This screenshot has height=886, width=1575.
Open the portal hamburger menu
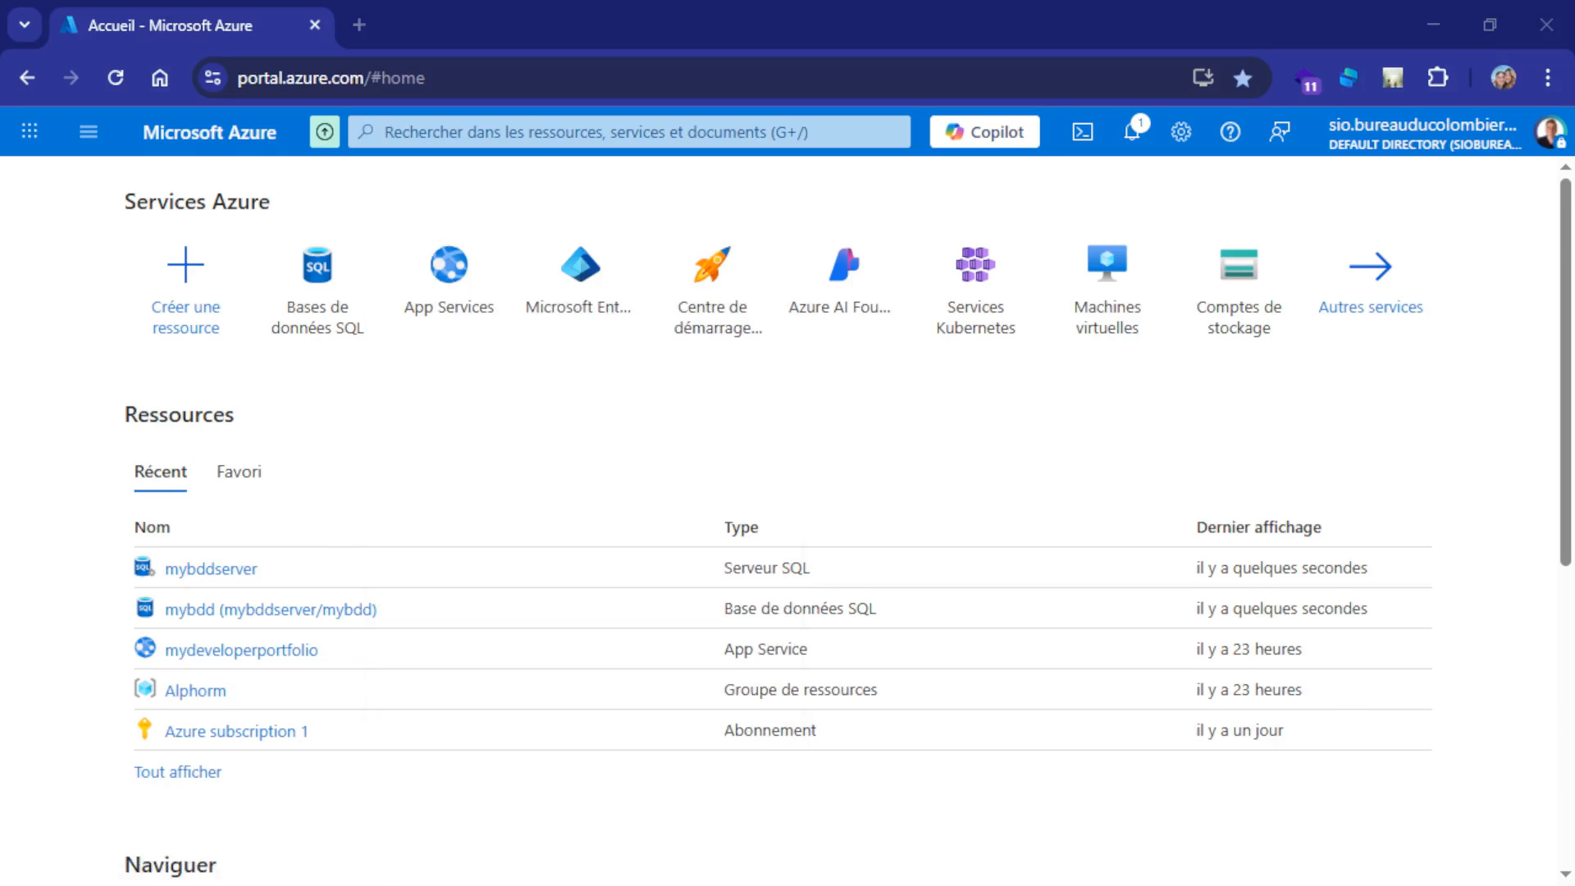89,131
